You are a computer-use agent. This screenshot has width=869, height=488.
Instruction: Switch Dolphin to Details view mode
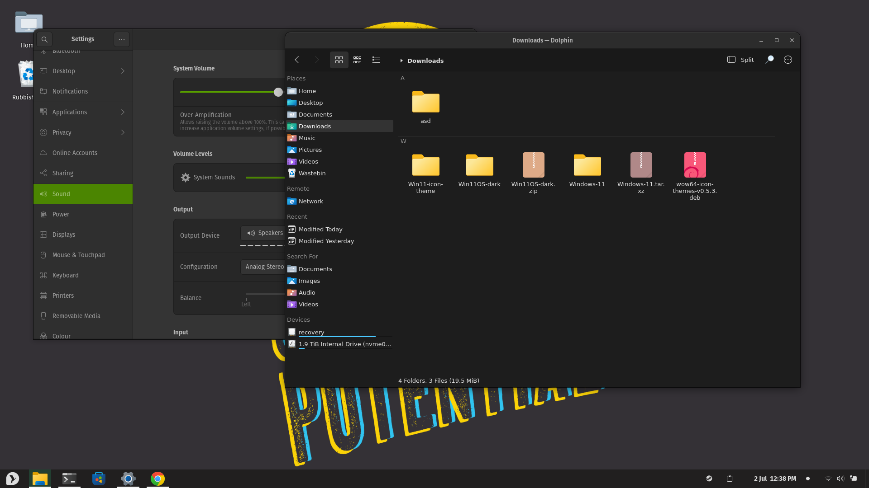[376, 60]
